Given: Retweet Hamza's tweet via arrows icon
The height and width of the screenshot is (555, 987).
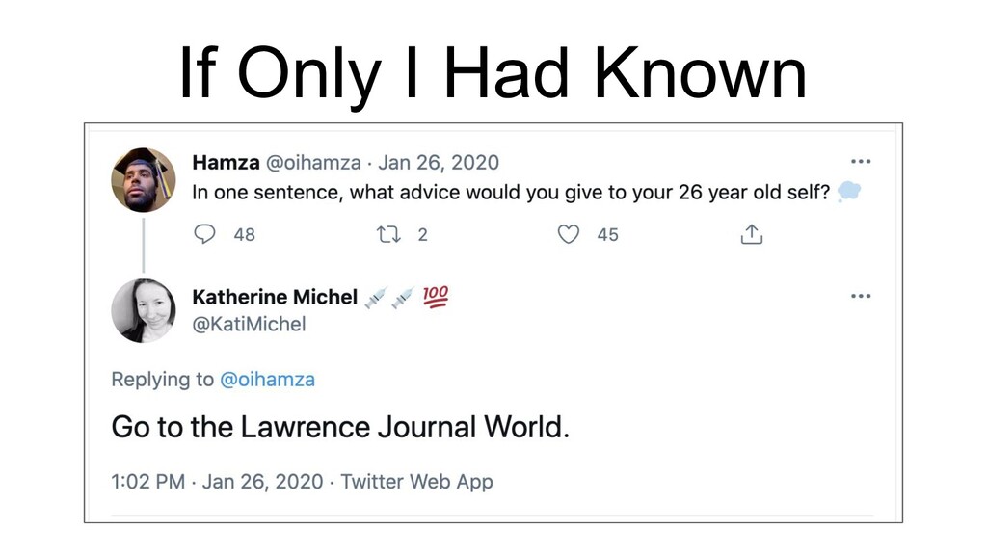Looking at the screenshot, I should pos(388,235).
